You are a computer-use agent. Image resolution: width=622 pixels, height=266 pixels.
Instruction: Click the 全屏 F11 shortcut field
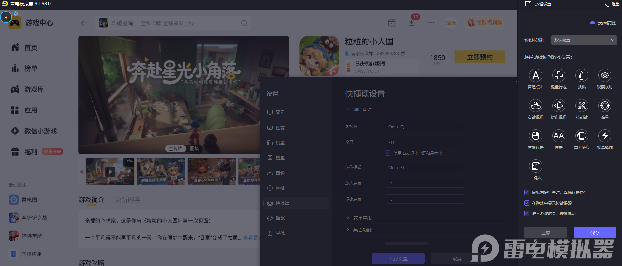point(424,142)
